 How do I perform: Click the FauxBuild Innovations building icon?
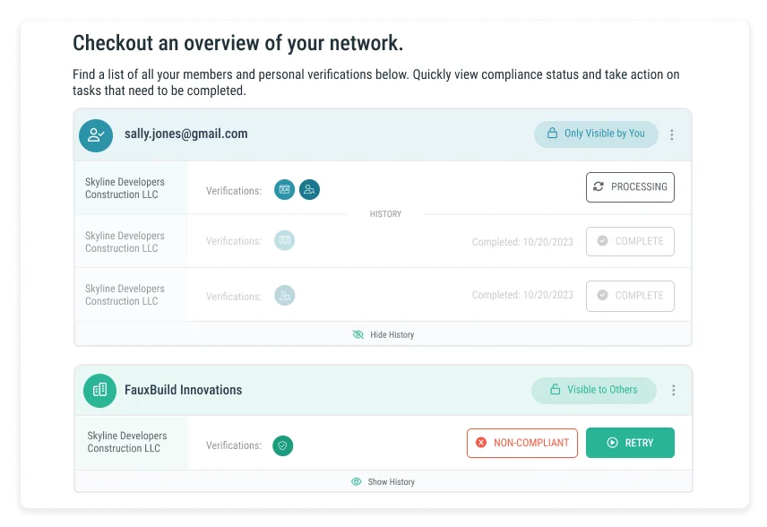(99, 391)
